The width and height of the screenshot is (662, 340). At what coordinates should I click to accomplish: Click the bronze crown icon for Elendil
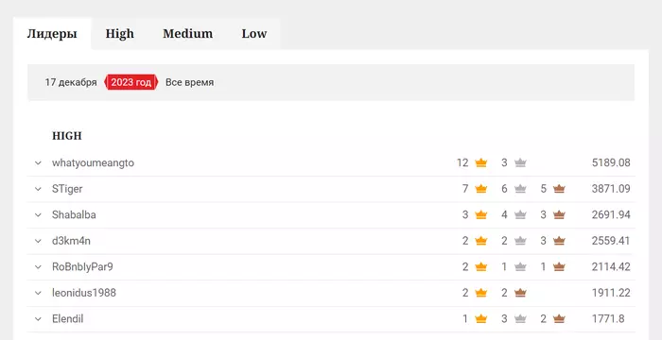pyautogui.click(x=559, y=319)
